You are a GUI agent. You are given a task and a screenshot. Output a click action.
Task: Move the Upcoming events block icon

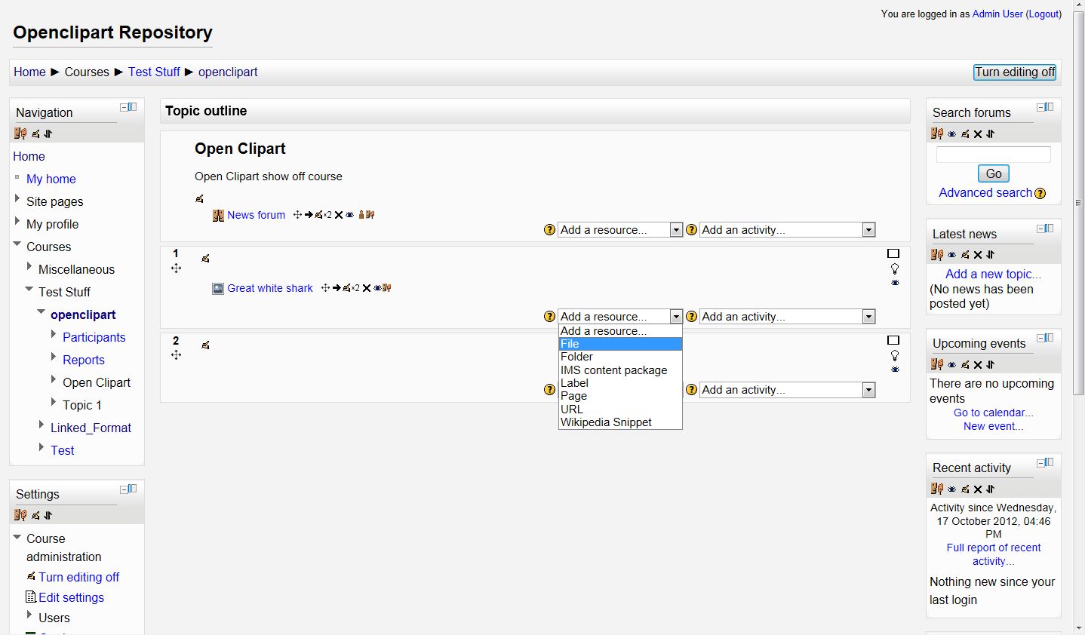[991, 365]
